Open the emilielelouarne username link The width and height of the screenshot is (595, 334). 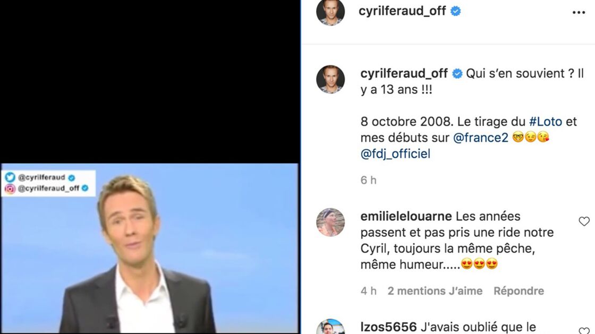(406, 216)
